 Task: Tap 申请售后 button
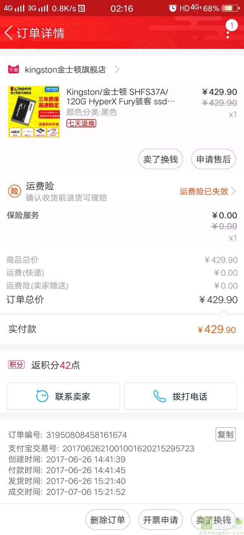[213, 159]
